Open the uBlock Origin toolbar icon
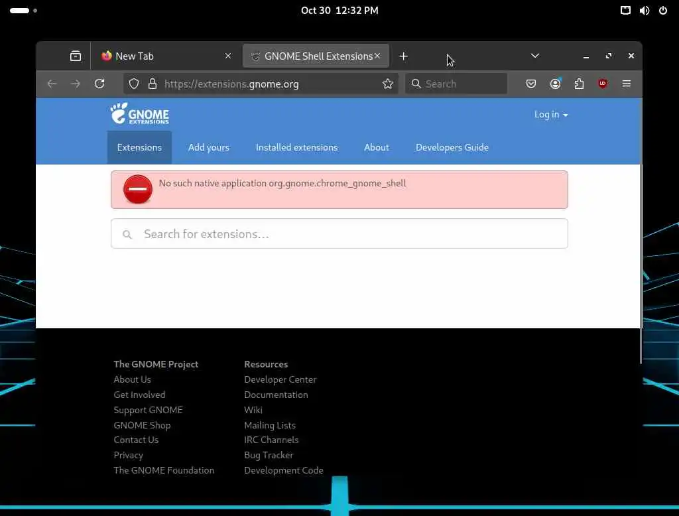The image size is (679, 516). tap(602, 84)
